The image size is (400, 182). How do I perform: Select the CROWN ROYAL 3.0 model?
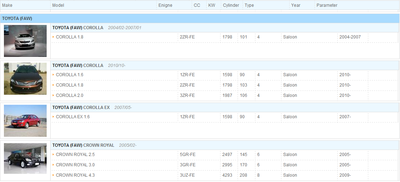[x=75, y=165]
